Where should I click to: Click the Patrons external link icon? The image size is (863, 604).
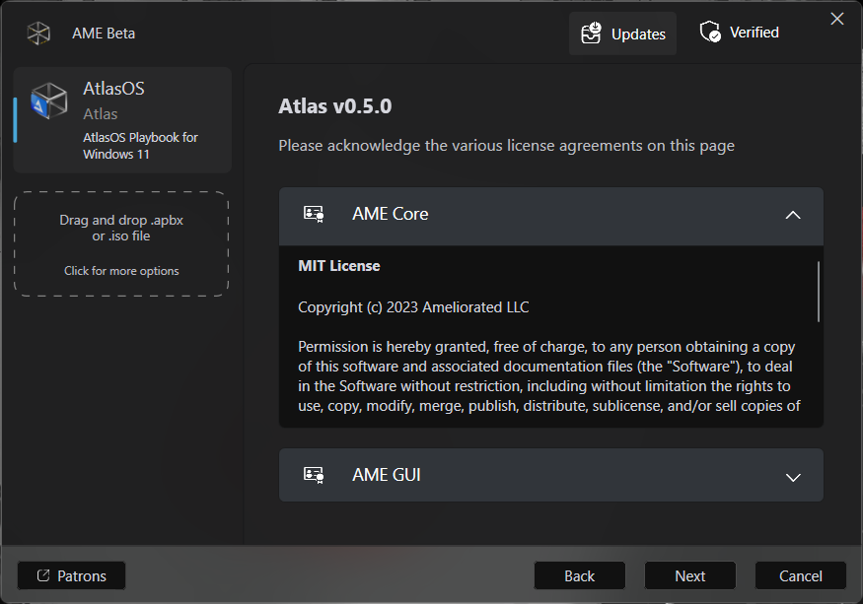(43, 575)
